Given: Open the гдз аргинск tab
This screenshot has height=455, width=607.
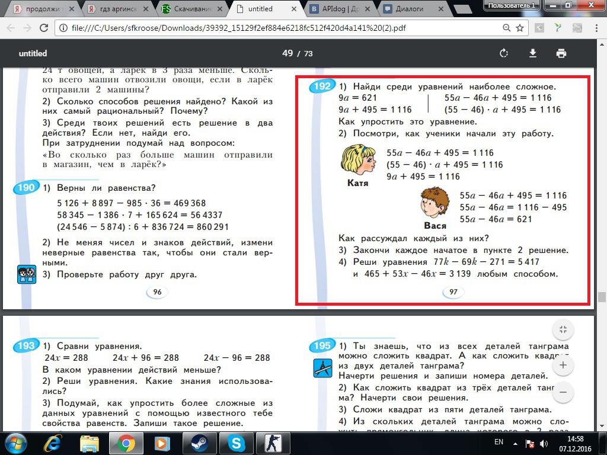Looking at the screenshot, I should [x=117, y=9].
